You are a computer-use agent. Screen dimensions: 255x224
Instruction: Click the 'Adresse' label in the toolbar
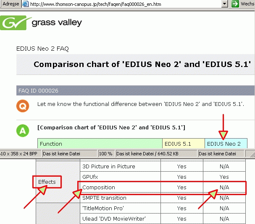11,4
